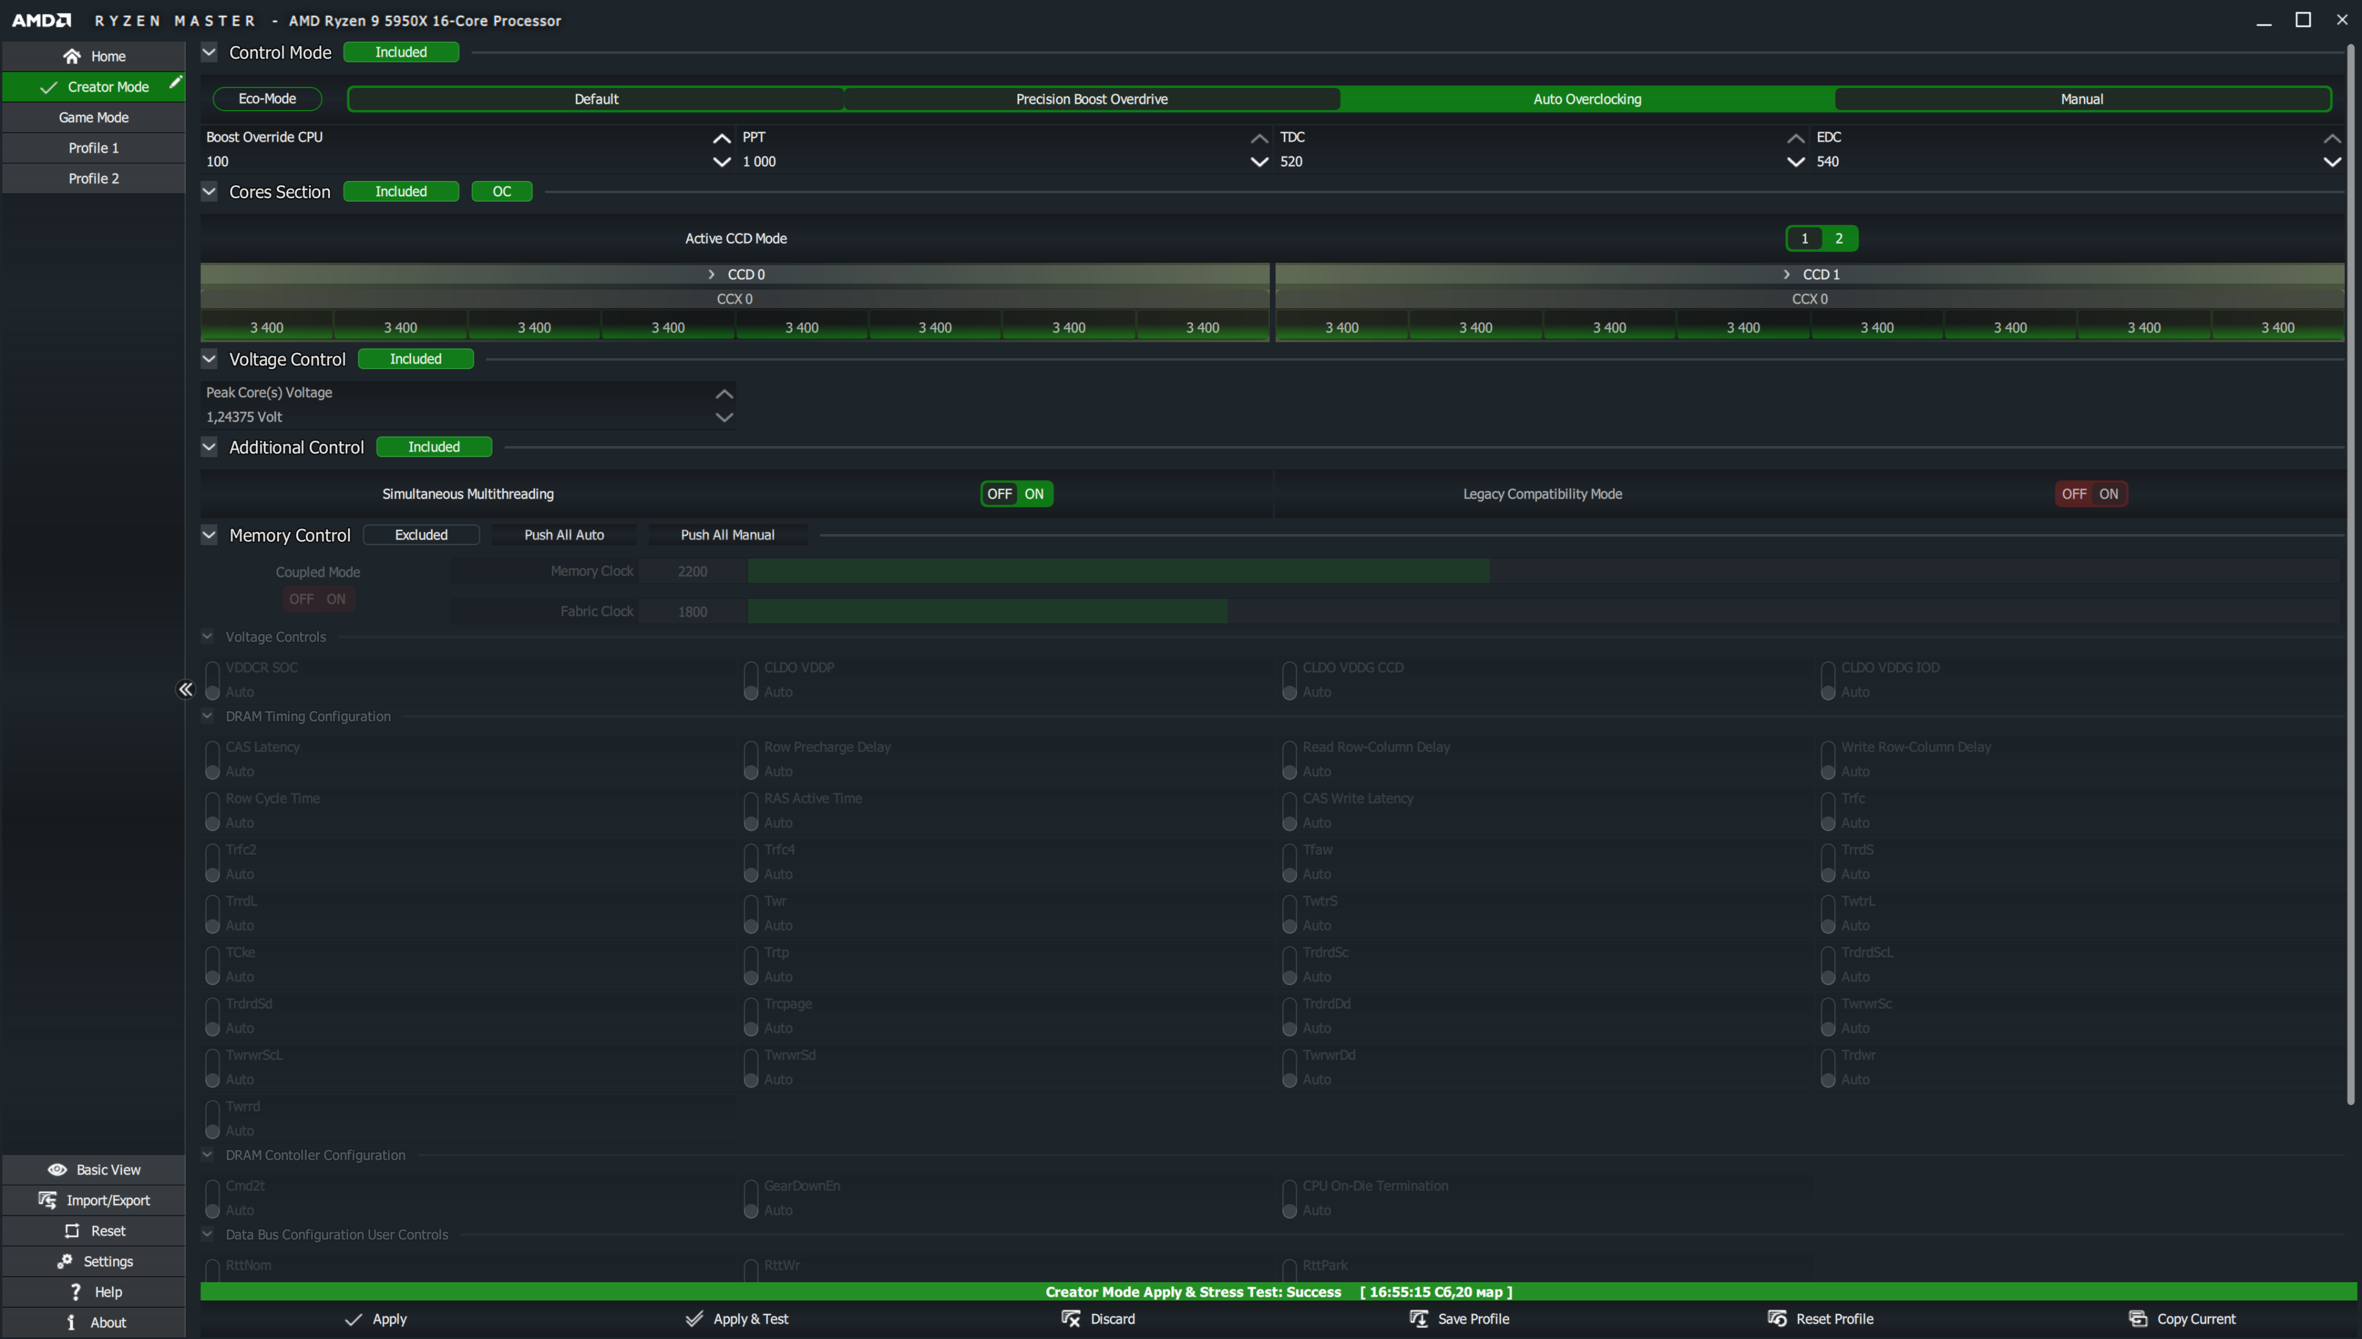Toggle Legacy Compatibility Mode switch
This screenshot has height=1339, width=2362.
pos(2091,494)
